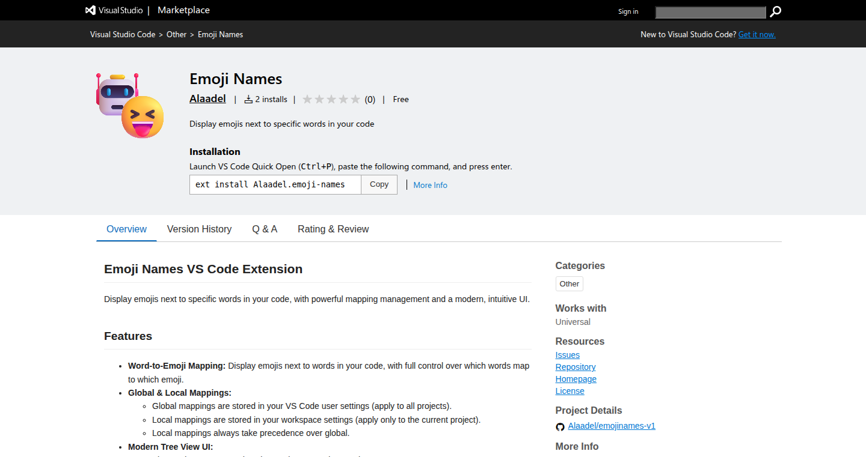Click the 'Free' price label
866x457 pixels.
click(401, 100)
